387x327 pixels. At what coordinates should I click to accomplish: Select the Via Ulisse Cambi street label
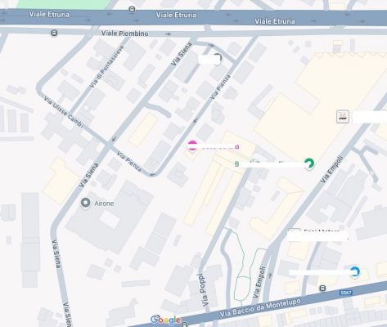point(63,111)
